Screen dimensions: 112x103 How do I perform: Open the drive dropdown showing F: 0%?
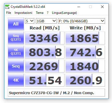tap(81, 21)
